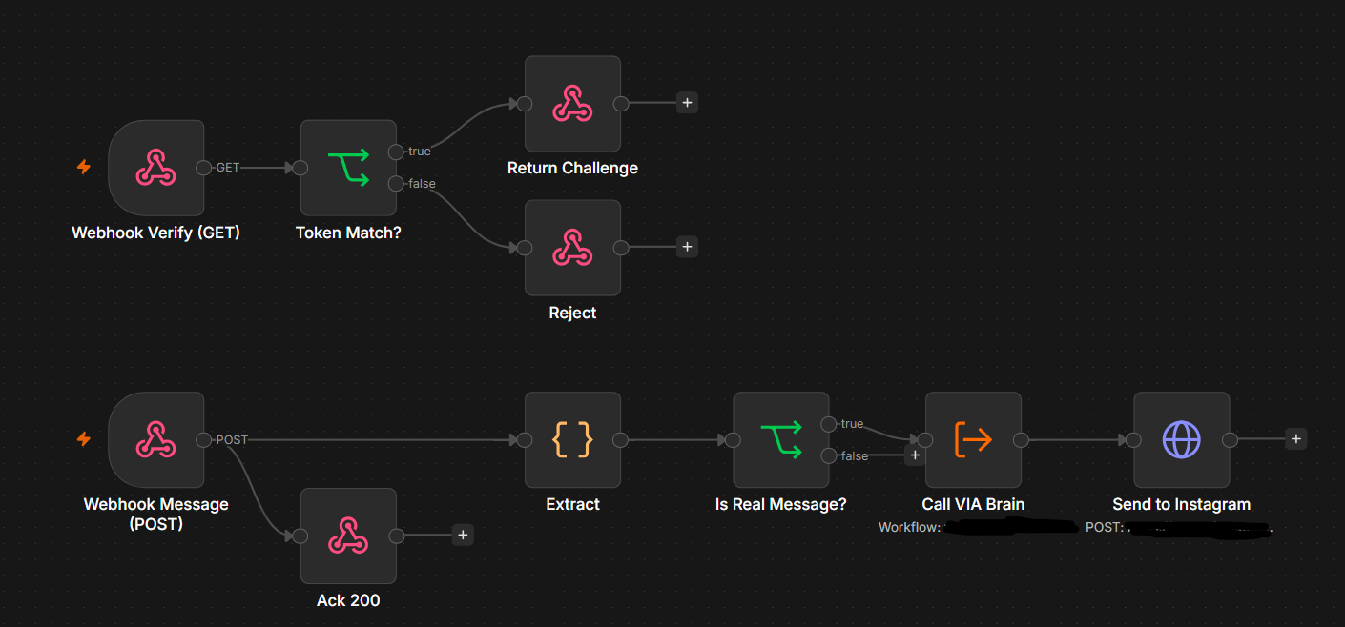Click the input connector of Send to Instagram
Image resolution: width=1345 pixels, height=627 pixels.
[1133, 439]
